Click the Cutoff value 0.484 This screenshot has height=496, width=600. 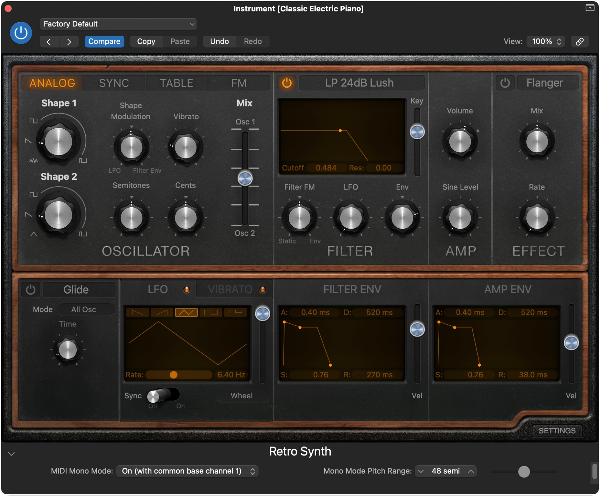[x=326, y=168]
